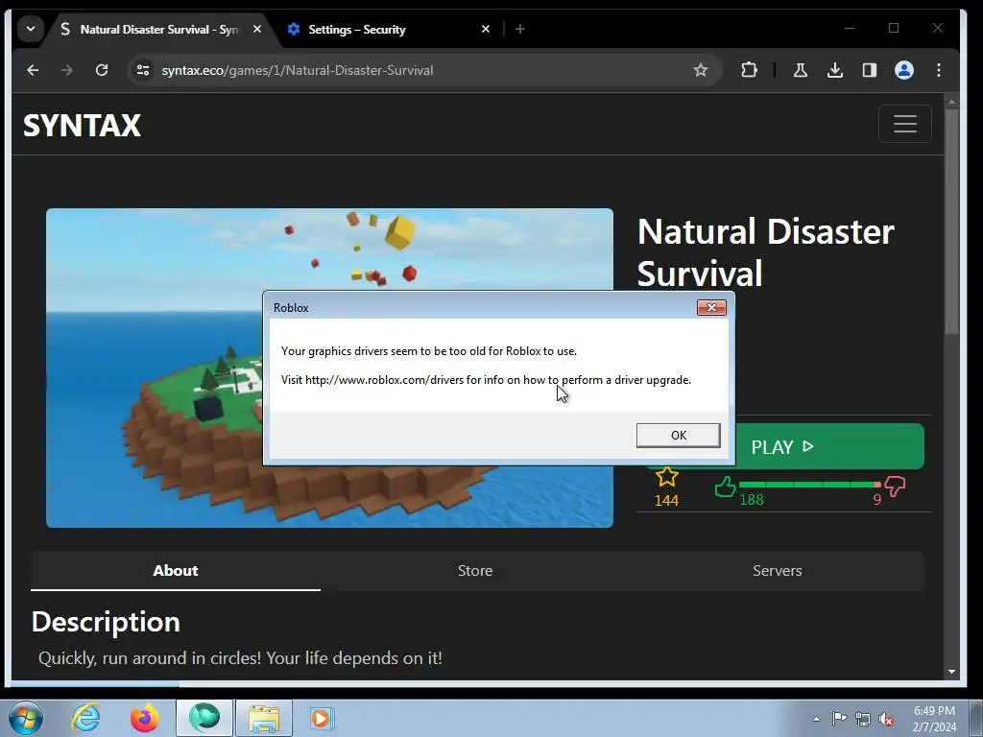Like the game with thumbs up
The height and width of the screenshot is (737, 983).
click(726, 487)
